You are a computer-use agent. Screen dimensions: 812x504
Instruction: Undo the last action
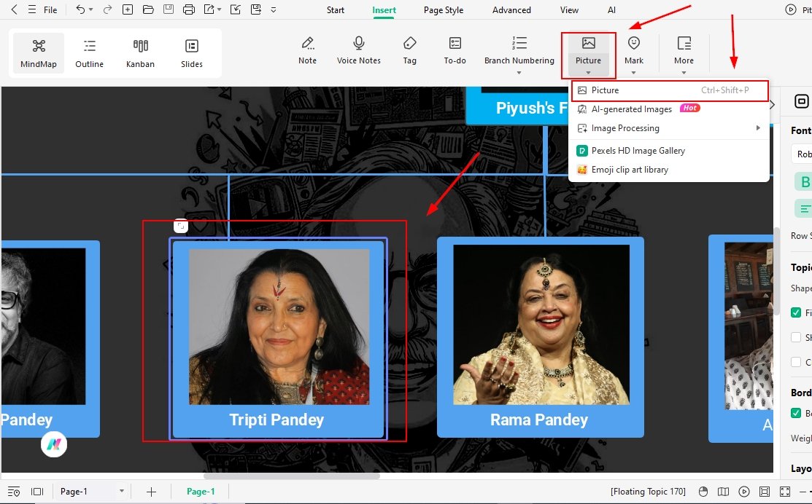point(80,9)
